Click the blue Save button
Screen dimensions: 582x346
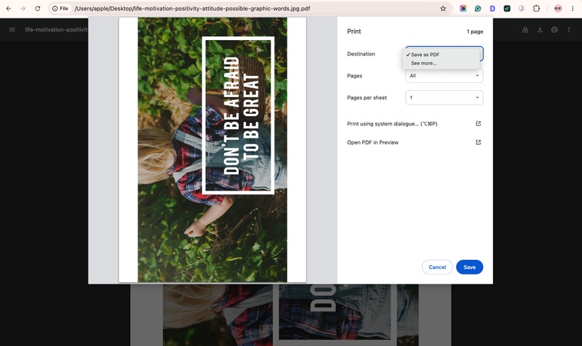[470, 268]
